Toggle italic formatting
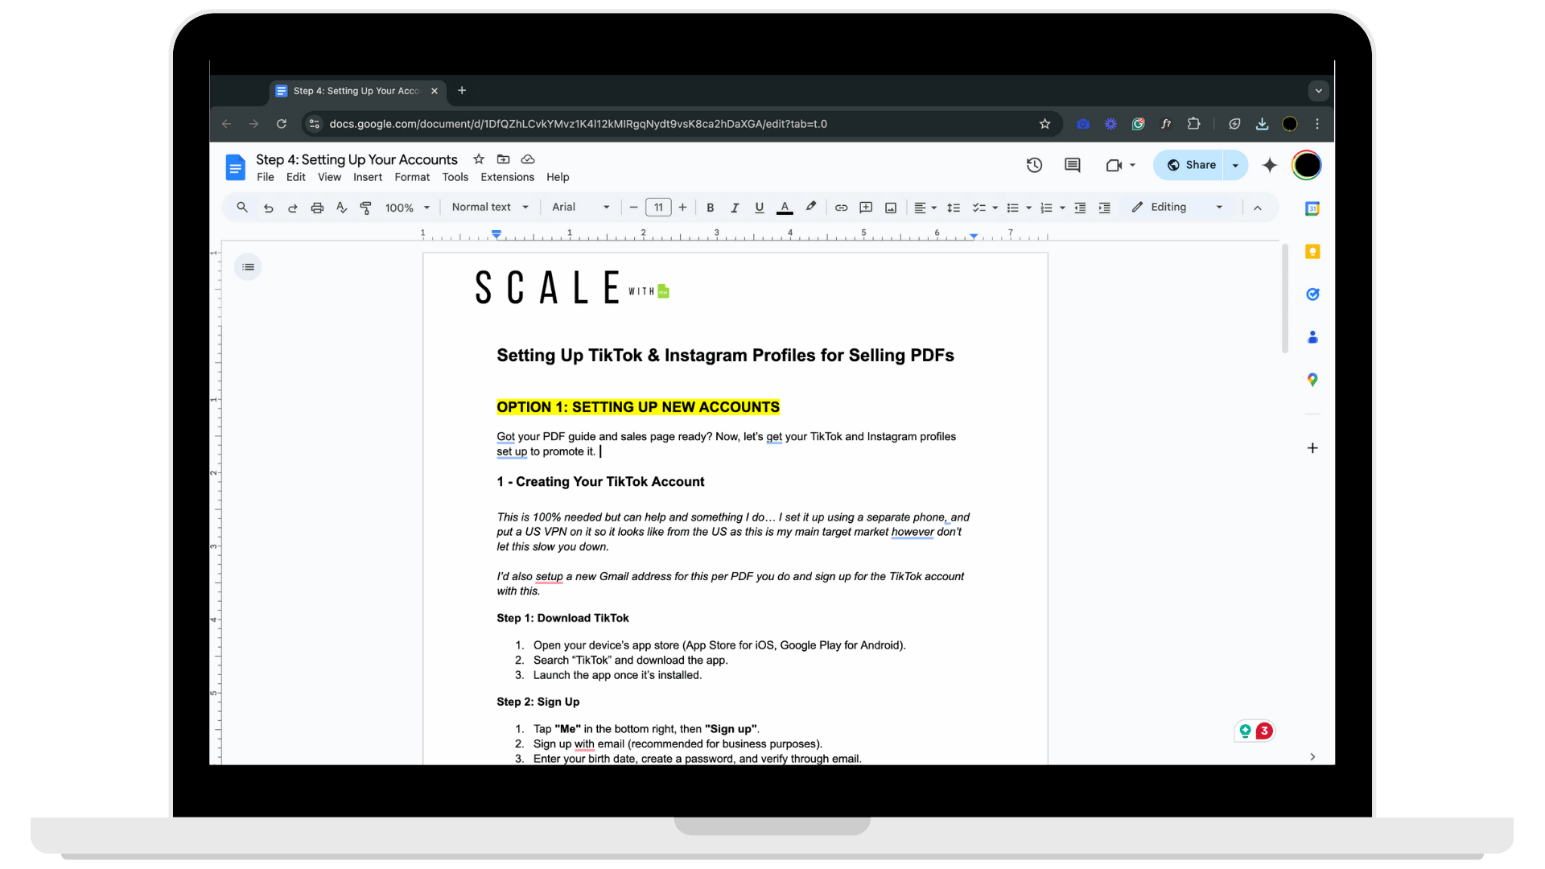This screenshot has height=869, width=1545. pos(734,208)
